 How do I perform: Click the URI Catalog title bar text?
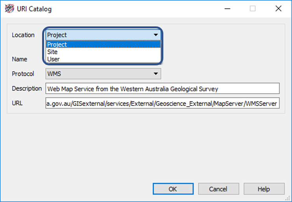coord(34,9)
